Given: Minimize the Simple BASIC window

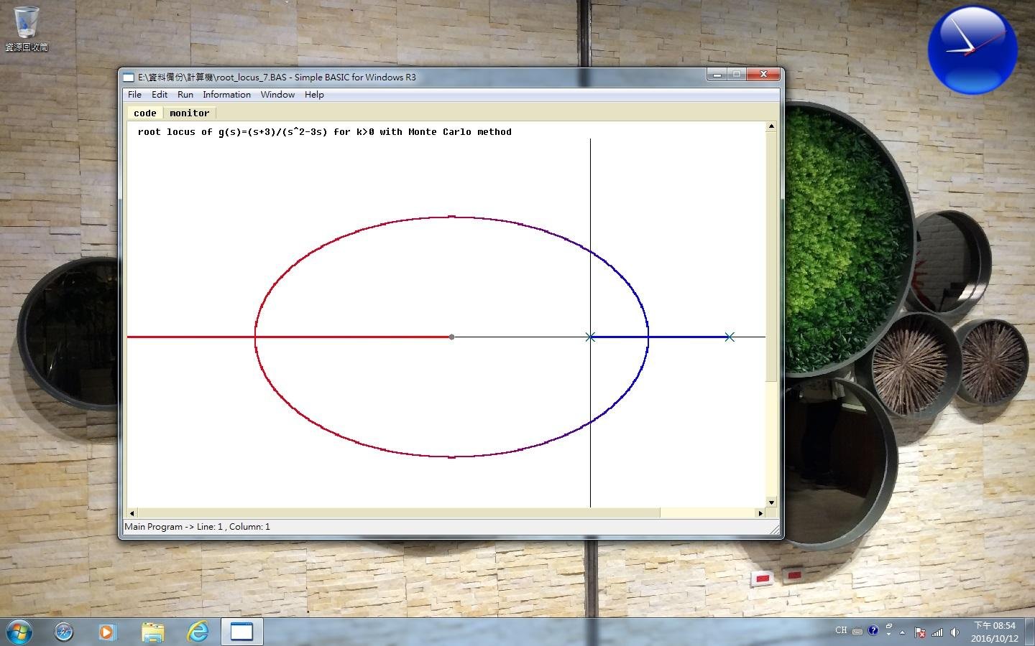Looking at the screenshot, I should [717, 75].
